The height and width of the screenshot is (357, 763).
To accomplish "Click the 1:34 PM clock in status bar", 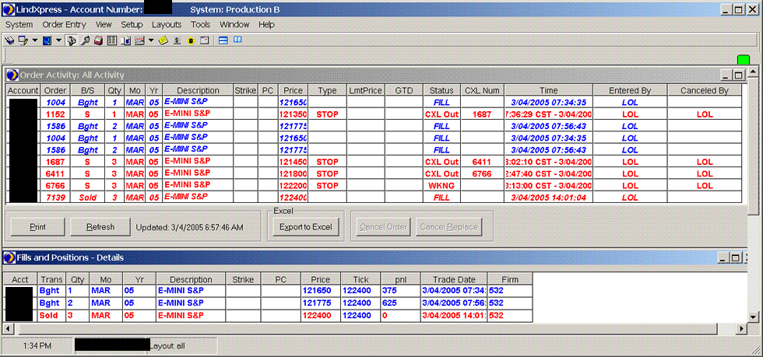I will click(x=37, y=346).
